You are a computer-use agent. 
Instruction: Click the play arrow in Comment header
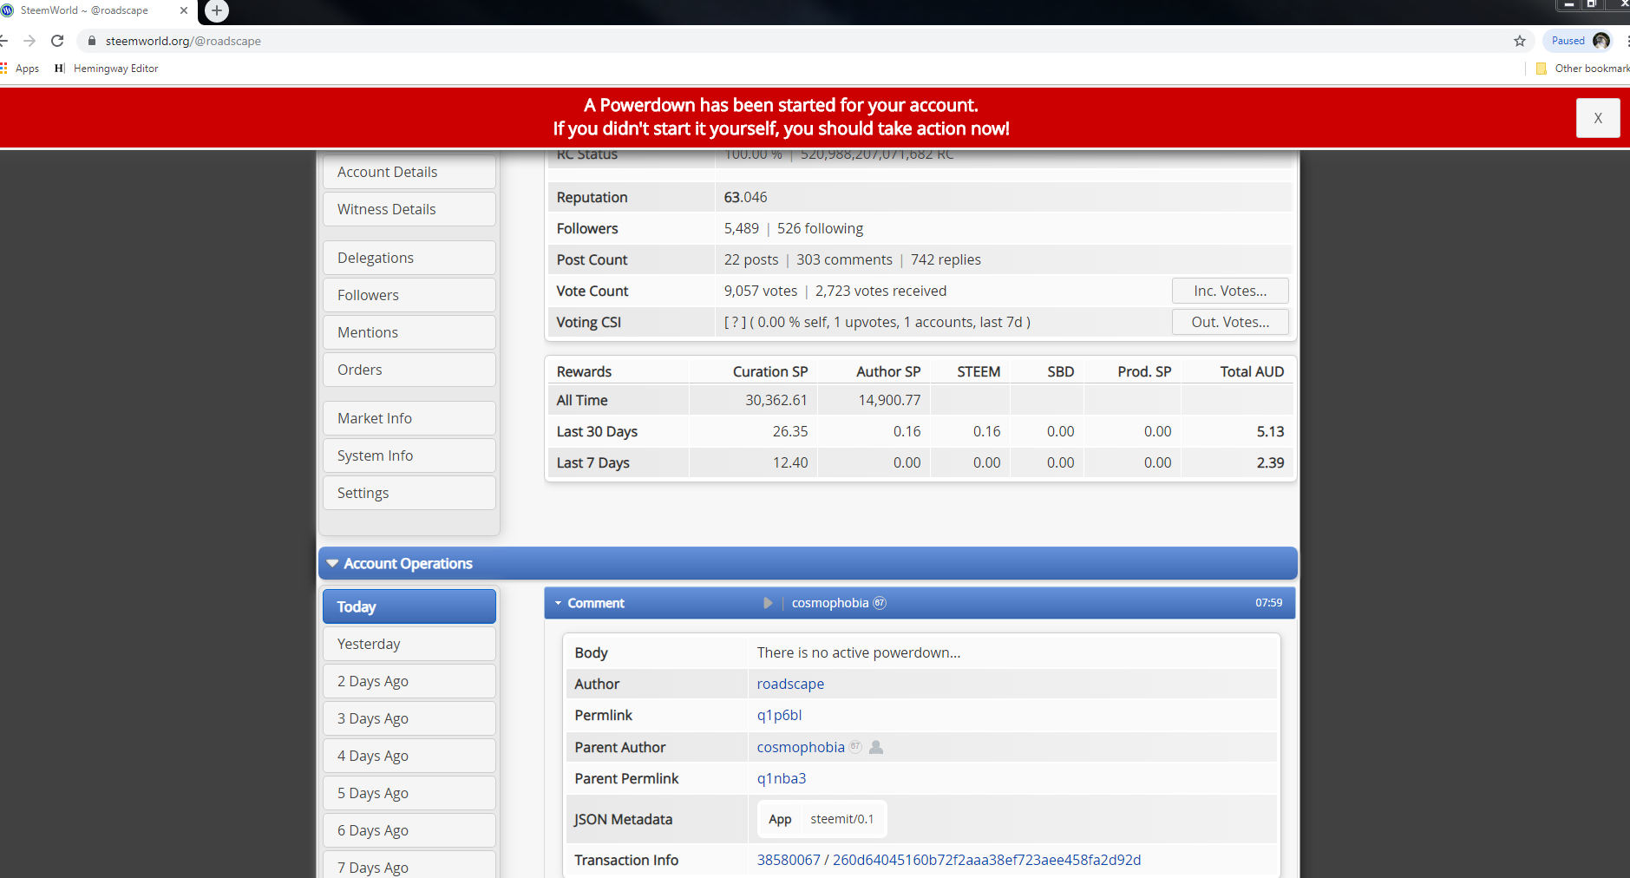(x=768, y=603)
